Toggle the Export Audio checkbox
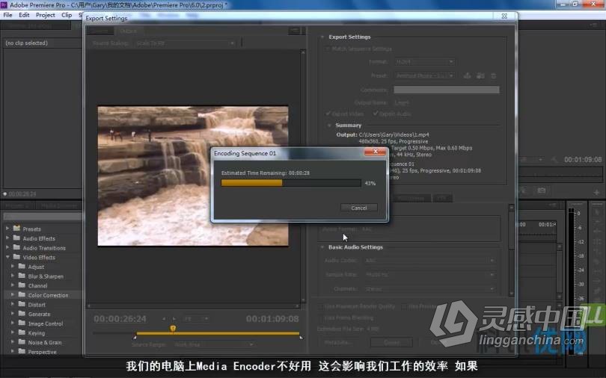The height and width of the screenshot is (378, 606). click(x=376, y=114)
